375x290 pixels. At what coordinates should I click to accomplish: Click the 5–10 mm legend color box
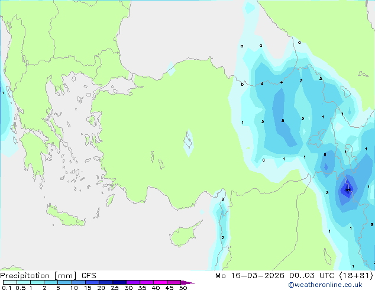coord(64,282)
